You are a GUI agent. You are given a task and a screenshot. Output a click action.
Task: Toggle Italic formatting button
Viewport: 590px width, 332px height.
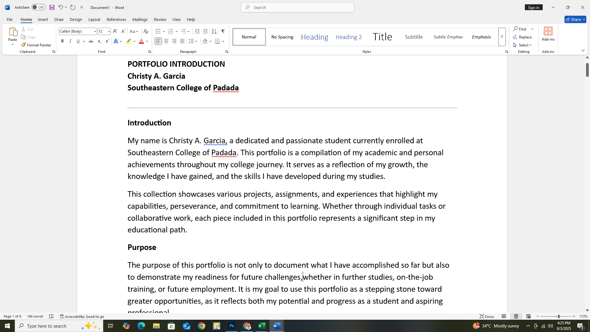(70, 41)
